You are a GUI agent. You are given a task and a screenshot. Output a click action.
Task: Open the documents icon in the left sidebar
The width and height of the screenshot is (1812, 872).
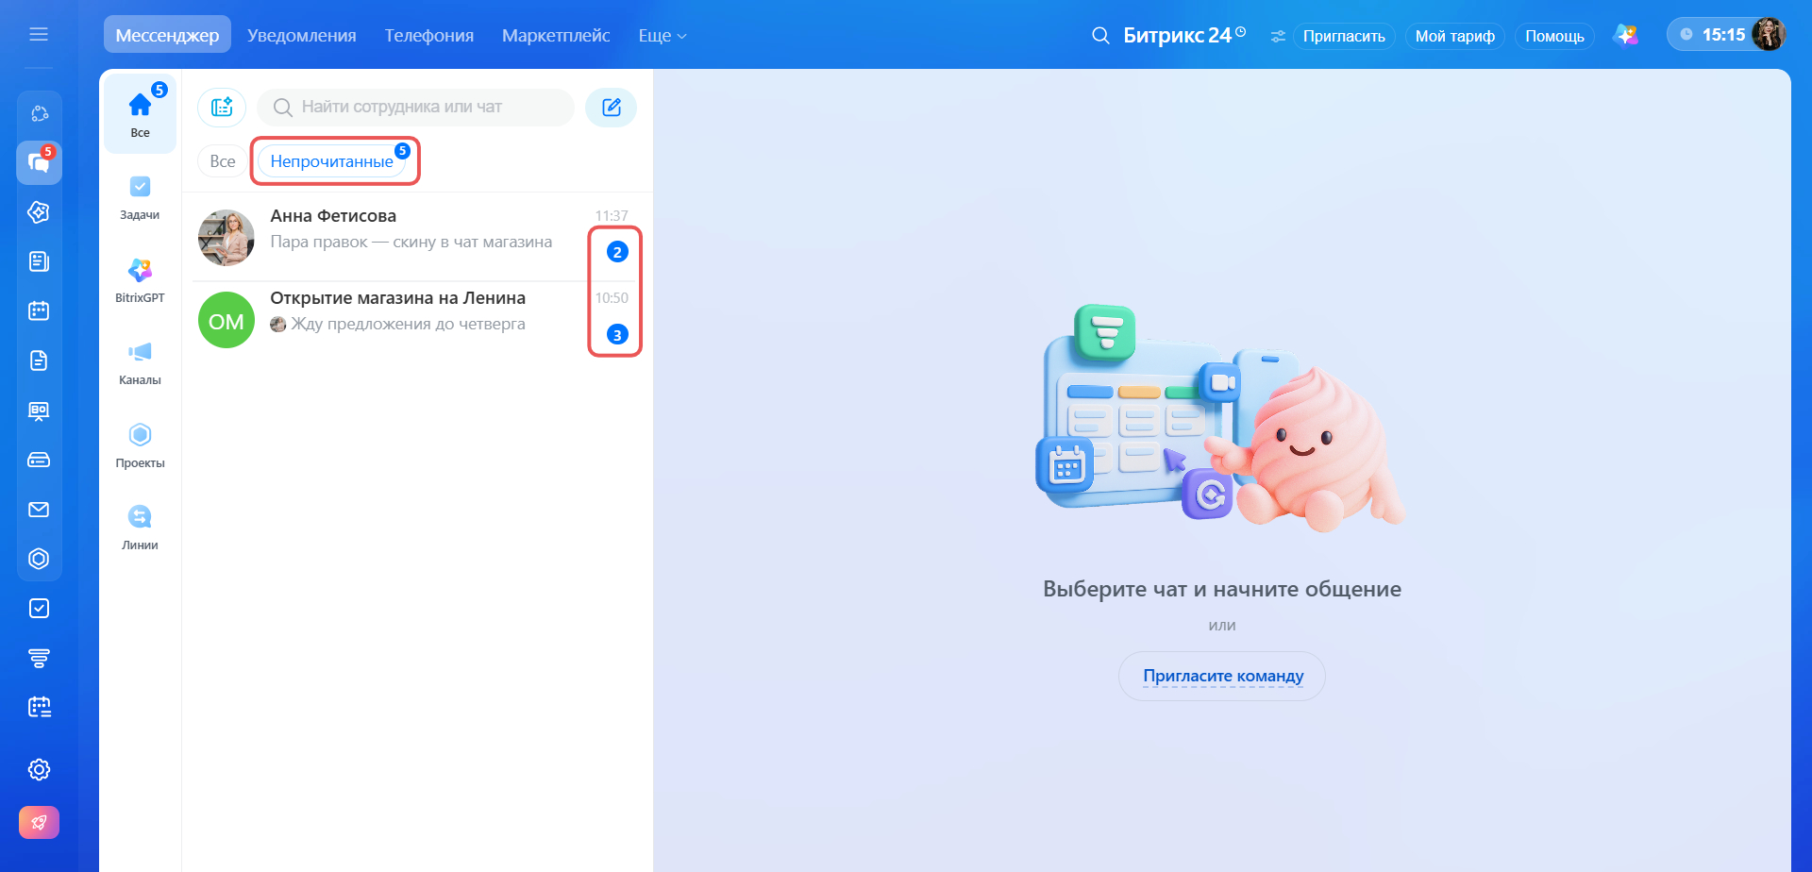pos(39,361)
